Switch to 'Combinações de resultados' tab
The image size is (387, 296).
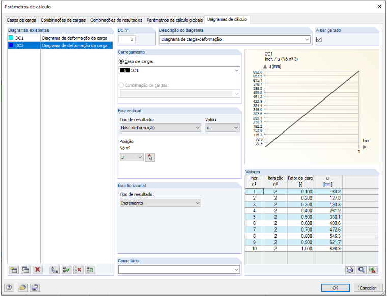point(116,20)
